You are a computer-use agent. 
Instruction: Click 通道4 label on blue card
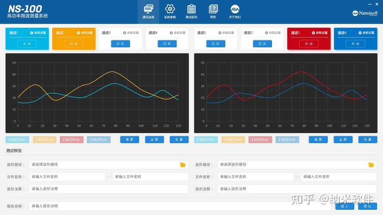pyautogui.click(x=342, y=33)
